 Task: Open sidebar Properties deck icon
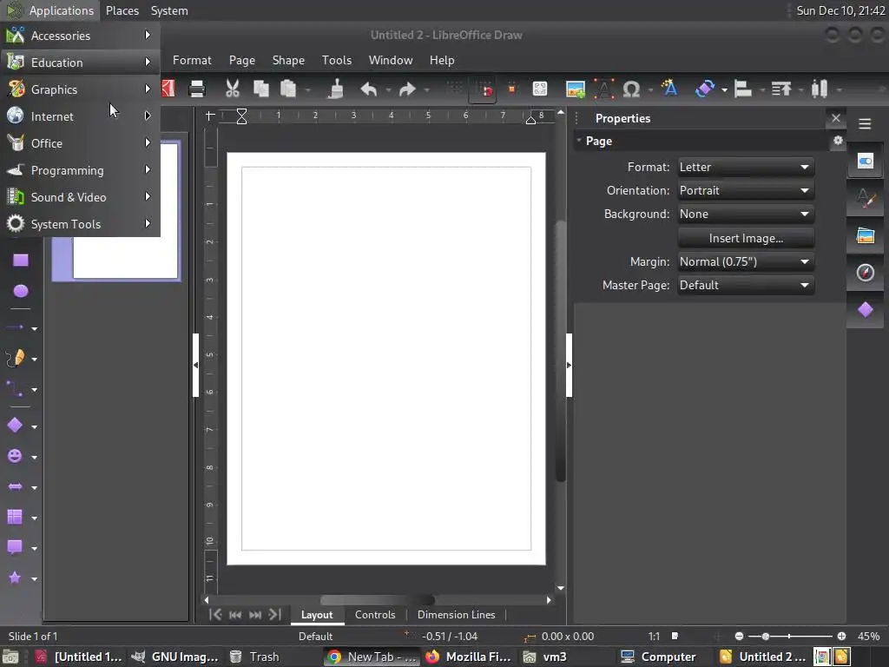coord(866,162)
